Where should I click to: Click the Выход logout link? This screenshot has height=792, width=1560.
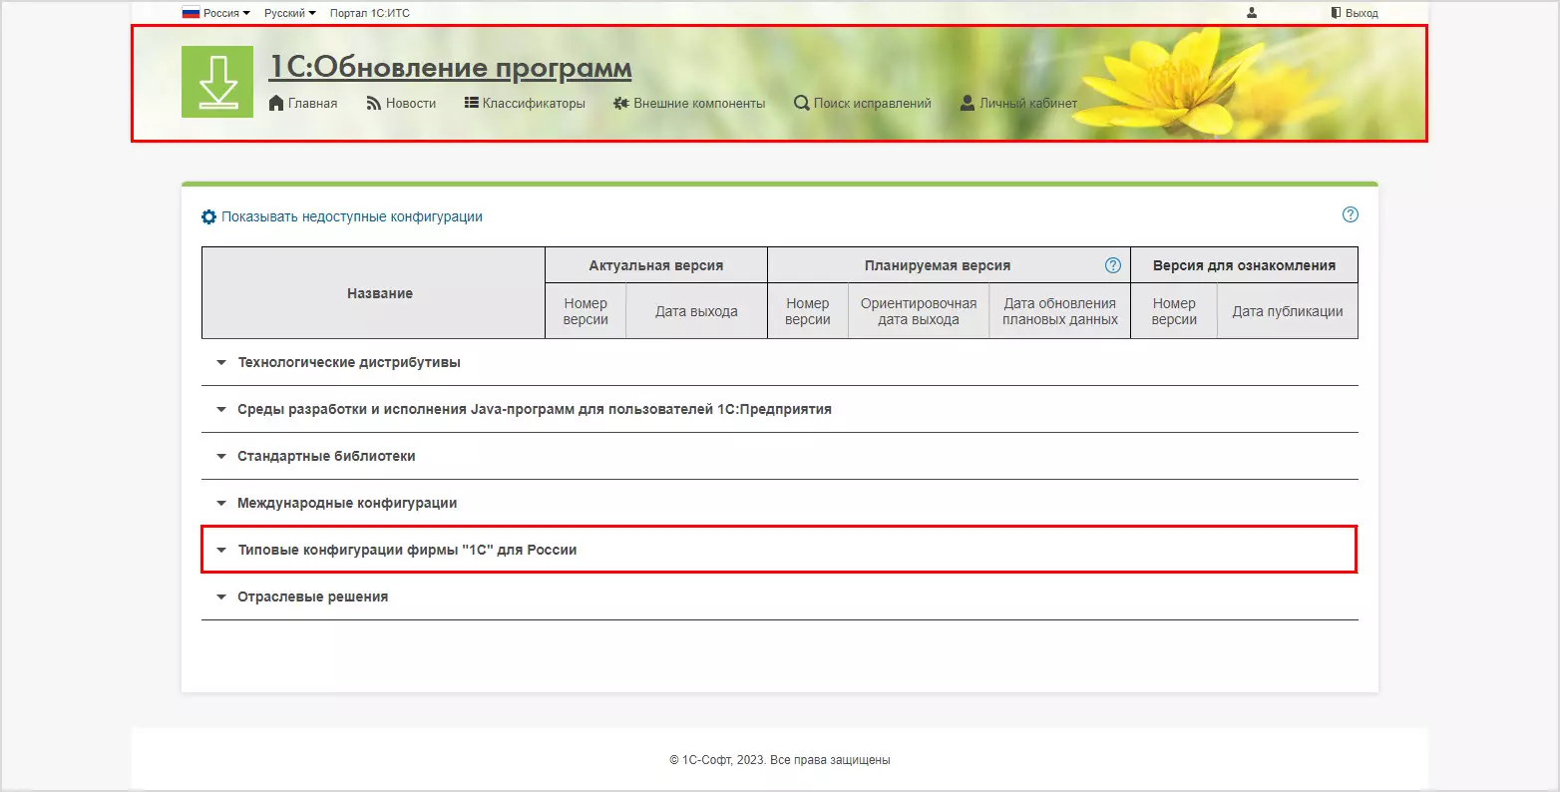(x=1355, y=13)
